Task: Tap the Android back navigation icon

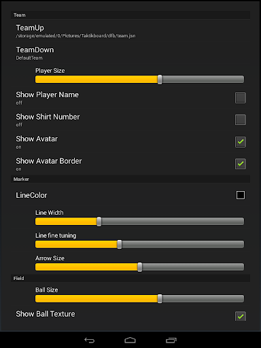Action: click(89, 340)
